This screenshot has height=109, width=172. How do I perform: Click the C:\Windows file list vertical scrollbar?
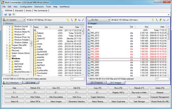point(83,51)
